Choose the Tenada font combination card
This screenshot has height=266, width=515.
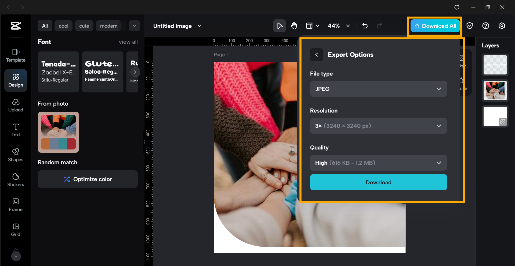[58, 72]
